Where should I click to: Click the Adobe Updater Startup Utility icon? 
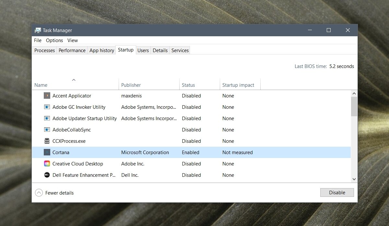point(47,119)
